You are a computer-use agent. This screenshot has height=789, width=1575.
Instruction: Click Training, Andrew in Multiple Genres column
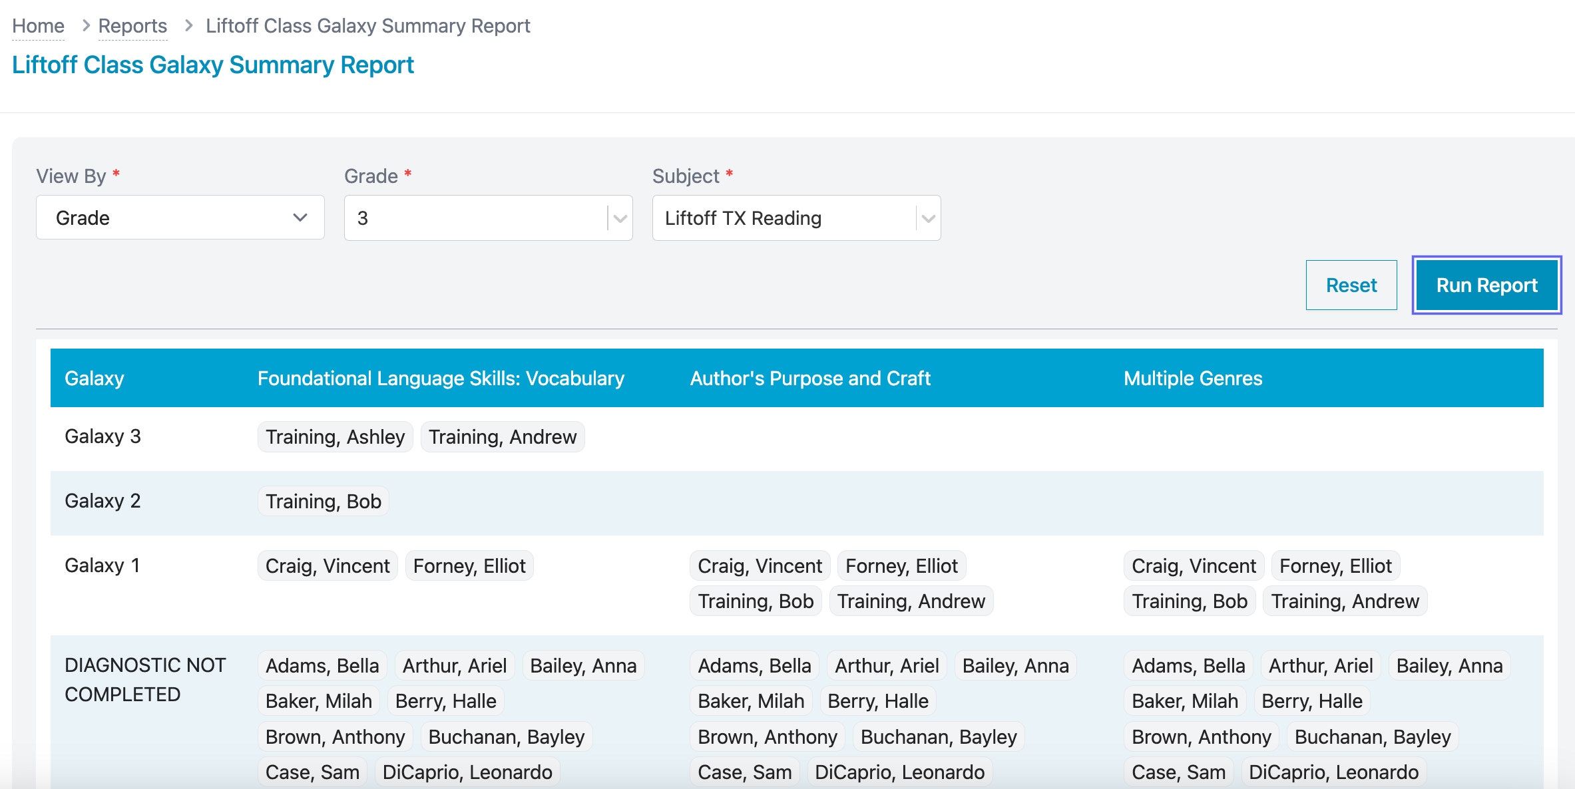(1345, 601)
